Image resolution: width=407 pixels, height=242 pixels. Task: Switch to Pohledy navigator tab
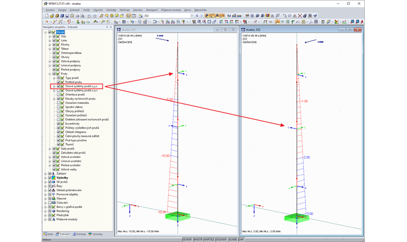[x=79, y=234]
